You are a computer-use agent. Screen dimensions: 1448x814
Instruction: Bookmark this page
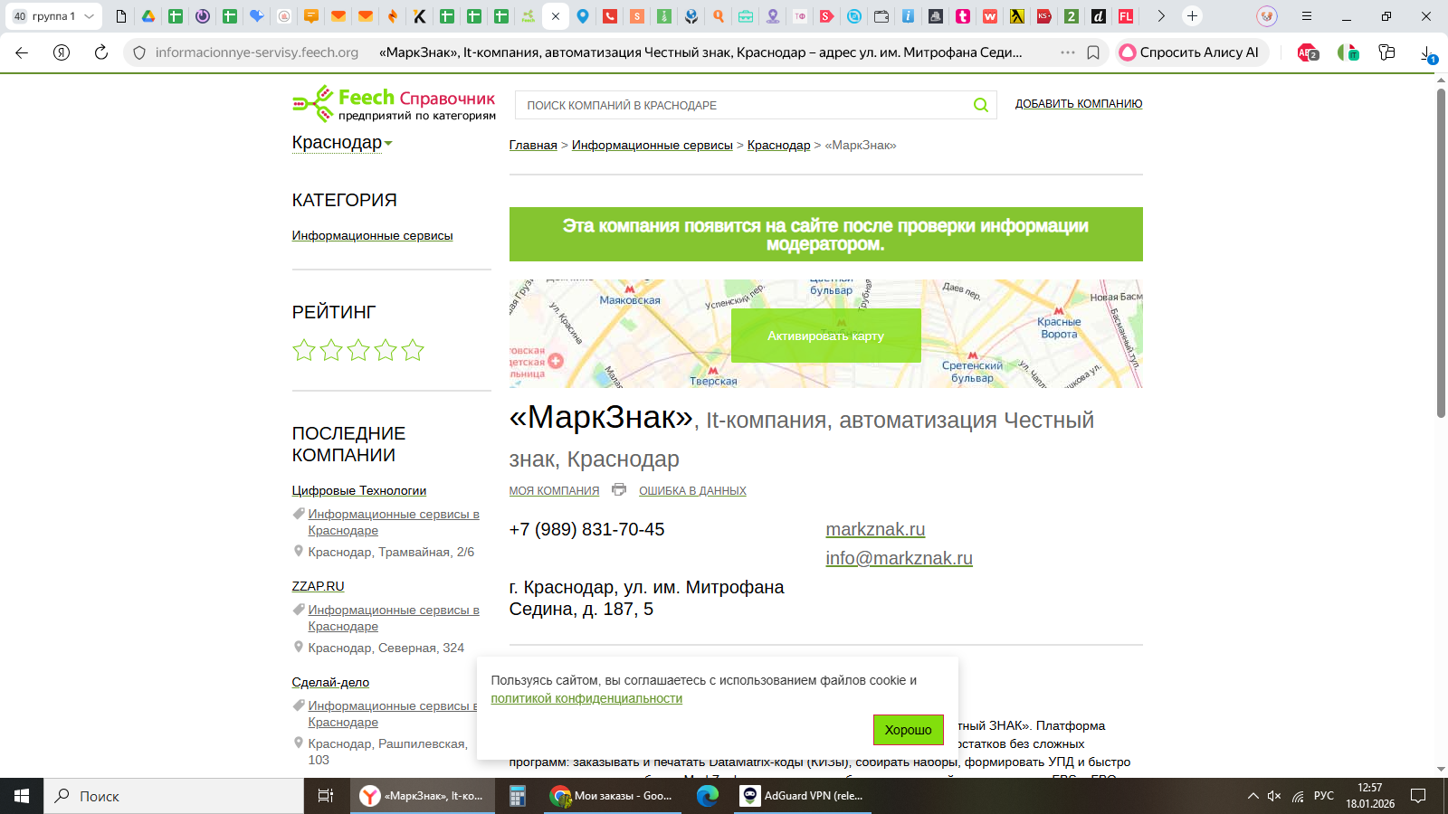click(x=1093, y=52)
